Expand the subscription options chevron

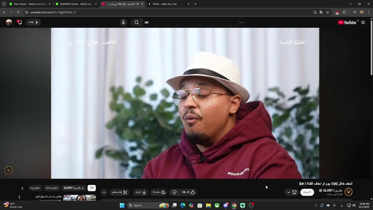pos(288,192)
